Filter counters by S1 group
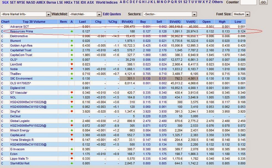This screenshot has width=272, height=168. [x=180, y=2]
